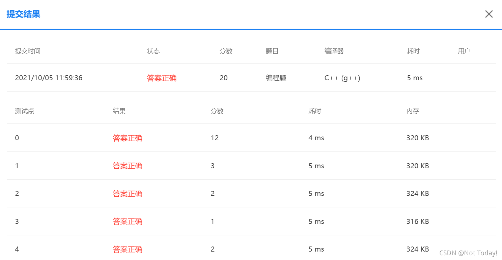Screen dimensions: 502x260
Task: Click the C++ (g++) compiler entry
Action: pyautogui.click(x=342, y=78)
